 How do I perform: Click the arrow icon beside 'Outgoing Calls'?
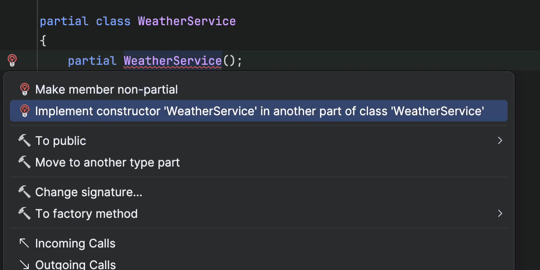pos(23,265)
